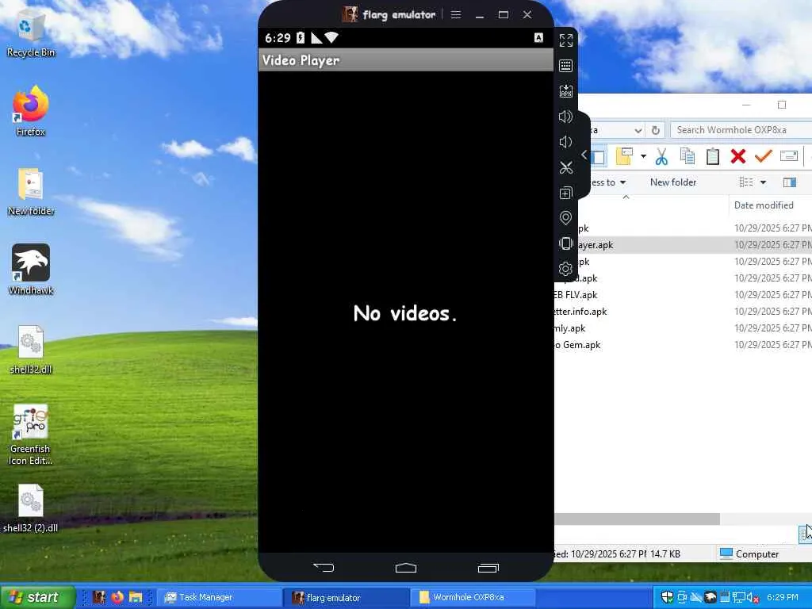Click the Video Player title bar in the app
The width and height of the screenshot is (812, 609).
click(x=405, y=60)
